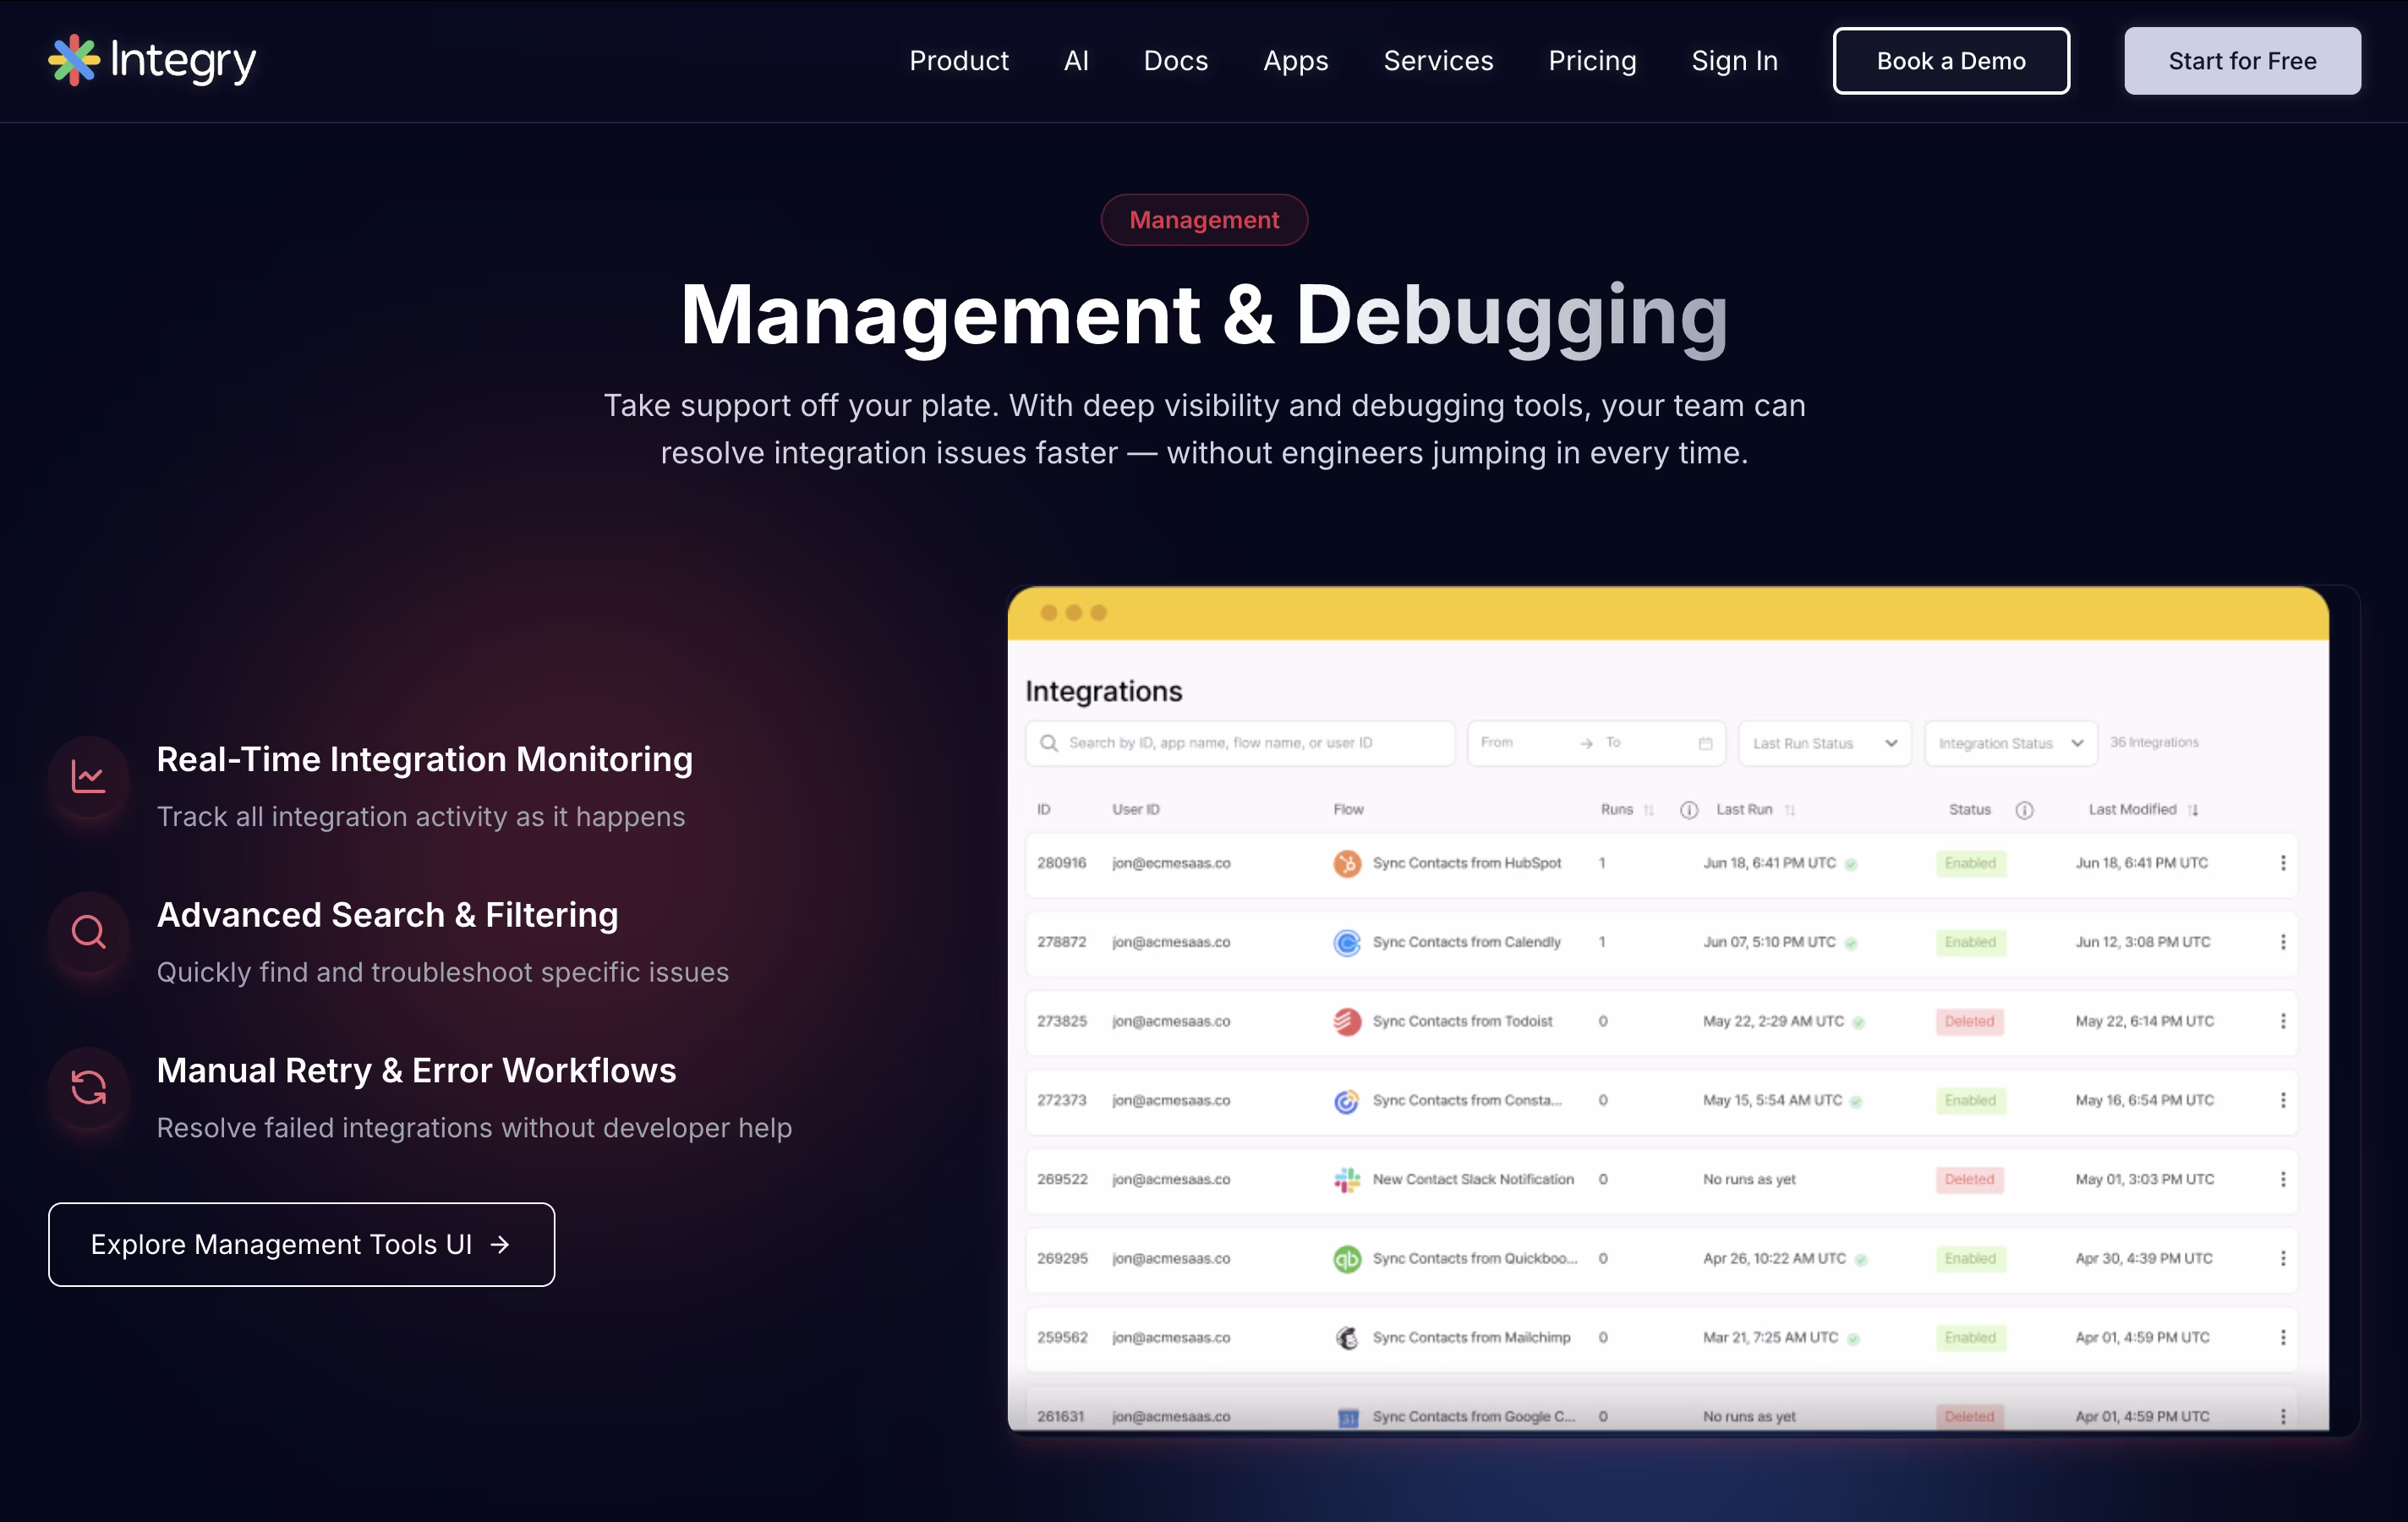
Task: Expand the Last Run Status dropdown
Action: (1825, 743)
